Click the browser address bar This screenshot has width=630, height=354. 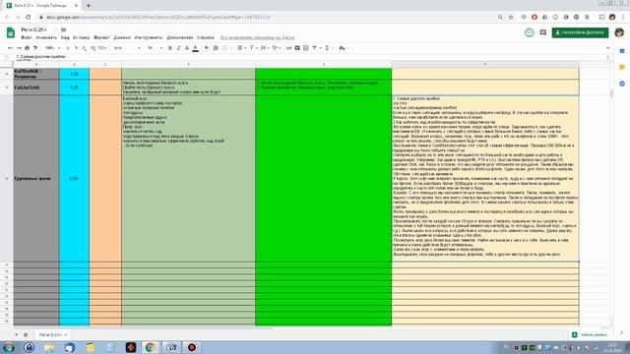tap(269, 18)
